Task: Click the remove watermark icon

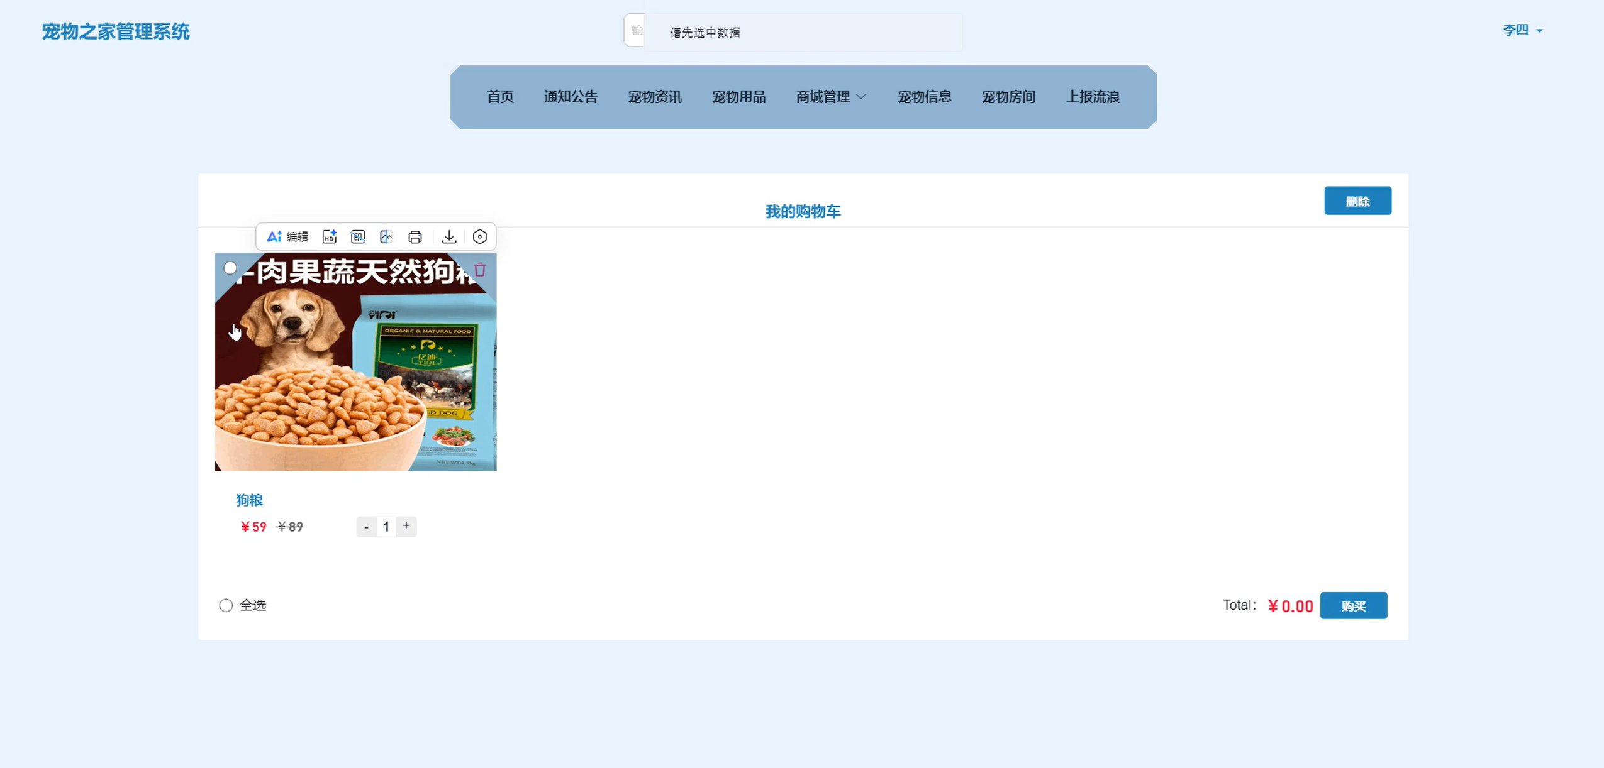Action: [358, 237]
